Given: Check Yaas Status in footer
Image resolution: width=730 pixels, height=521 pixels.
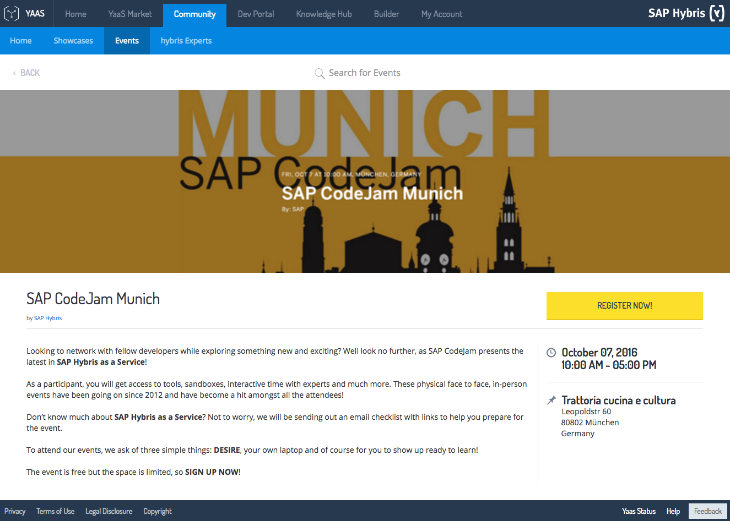Looking at the screenshot, I should (x=639, y=511).
